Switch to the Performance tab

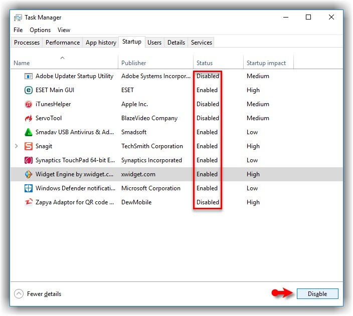pyautogui.click(x=63, y=43)
